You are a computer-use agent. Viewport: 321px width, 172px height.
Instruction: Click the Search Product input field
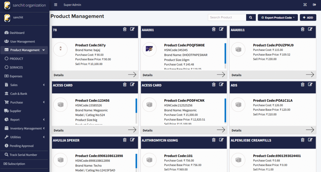click(227, 17)
